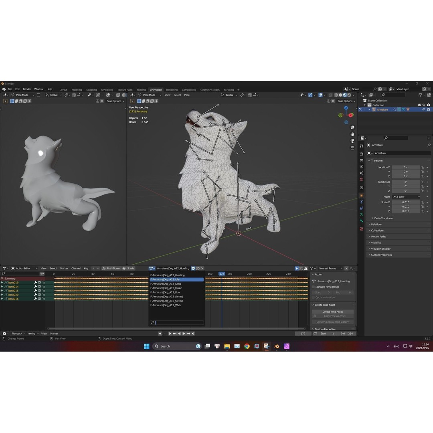Click the wrench modifier icon on bone014
Viewport: 433px width, 433px height.
[x=35, y=287]
